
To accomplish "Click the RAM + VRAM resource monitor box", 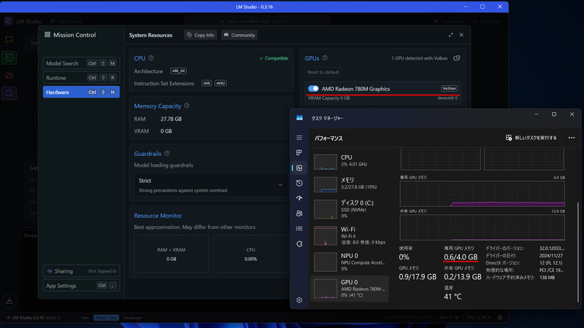I will 172,254.
